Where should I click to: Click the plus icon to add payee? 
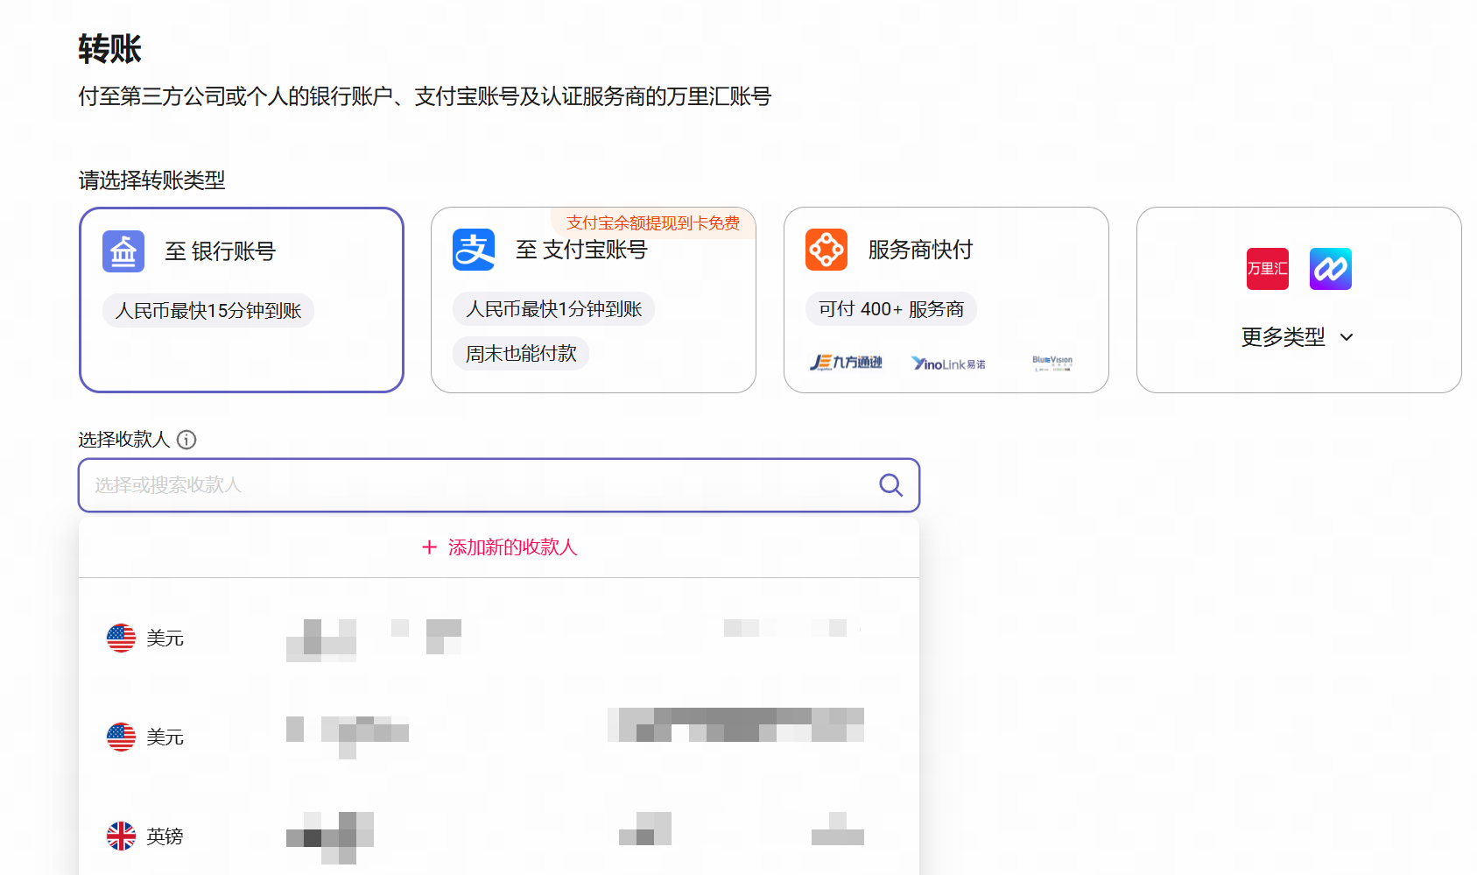pyautogui.click(x=429, y=547)
